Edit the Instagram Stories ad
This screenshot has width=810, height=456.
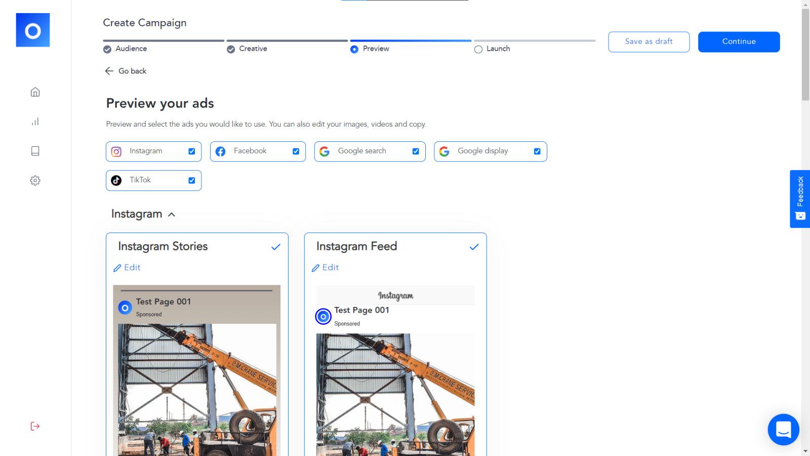[127, 268]
